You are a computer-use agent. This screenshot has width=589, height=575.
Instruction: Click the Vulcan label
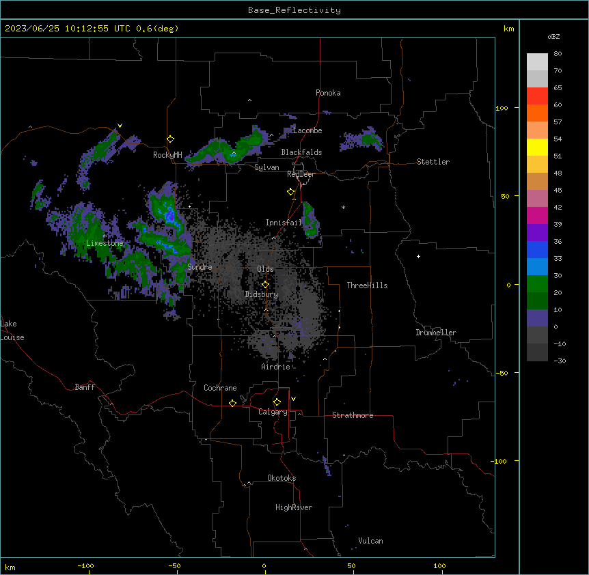click(371, 541)
